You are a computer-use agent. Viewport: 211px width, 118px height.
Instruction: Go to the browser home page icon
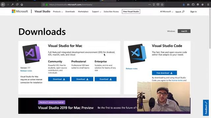point(22,5)
